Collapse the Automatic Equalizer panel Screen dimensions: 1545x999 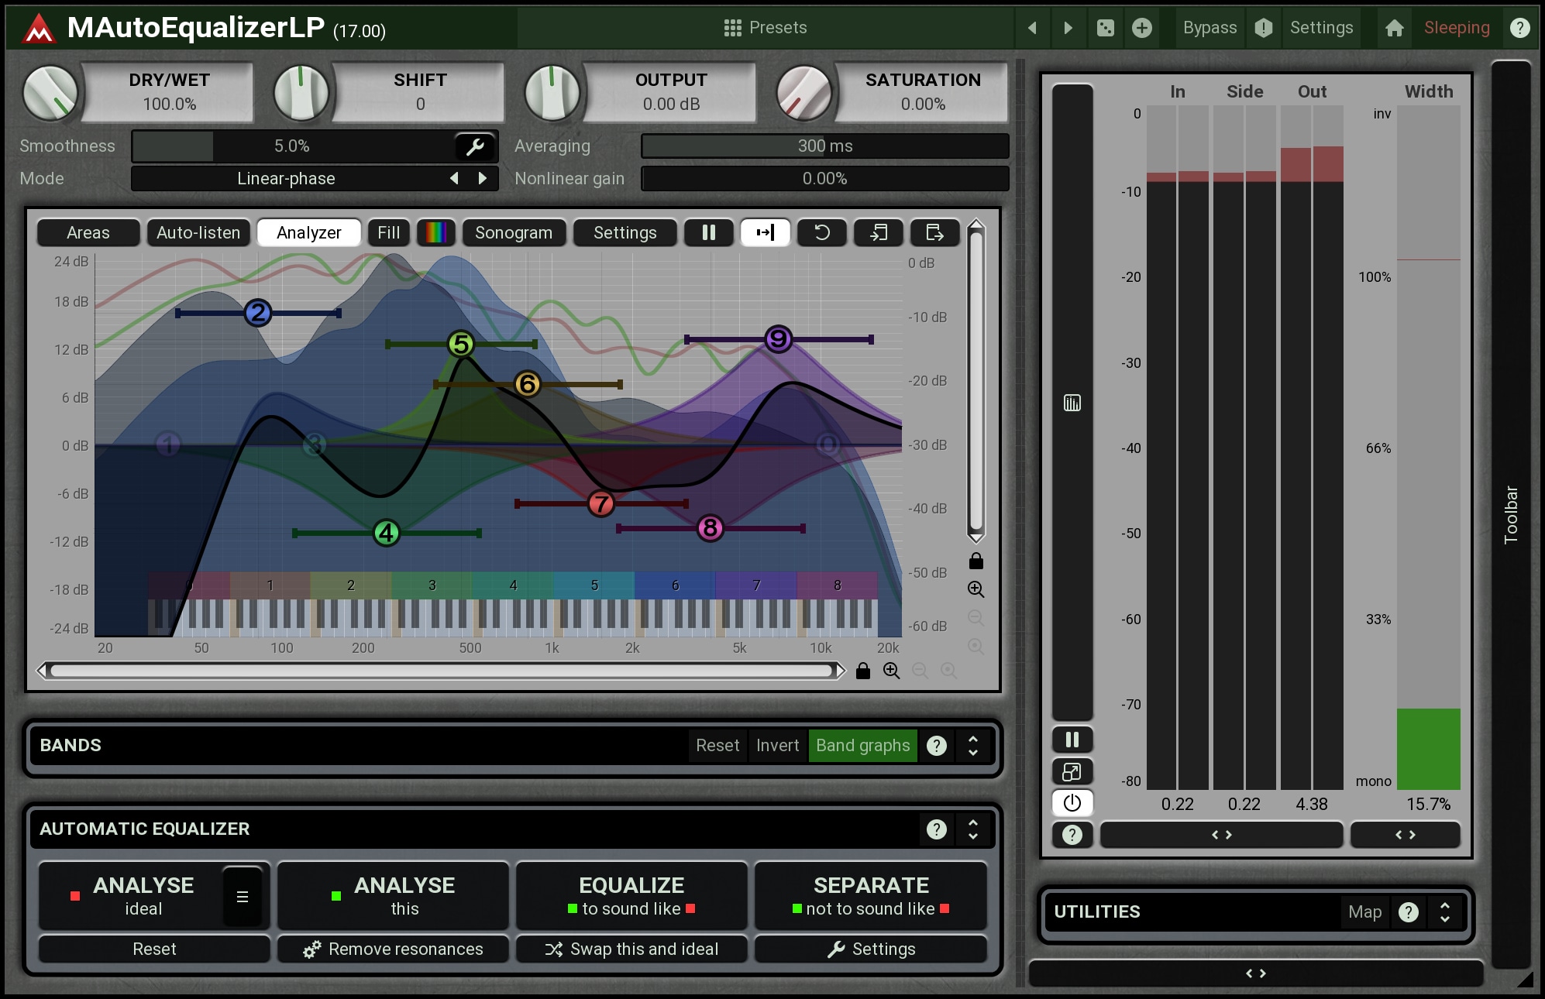972,829
